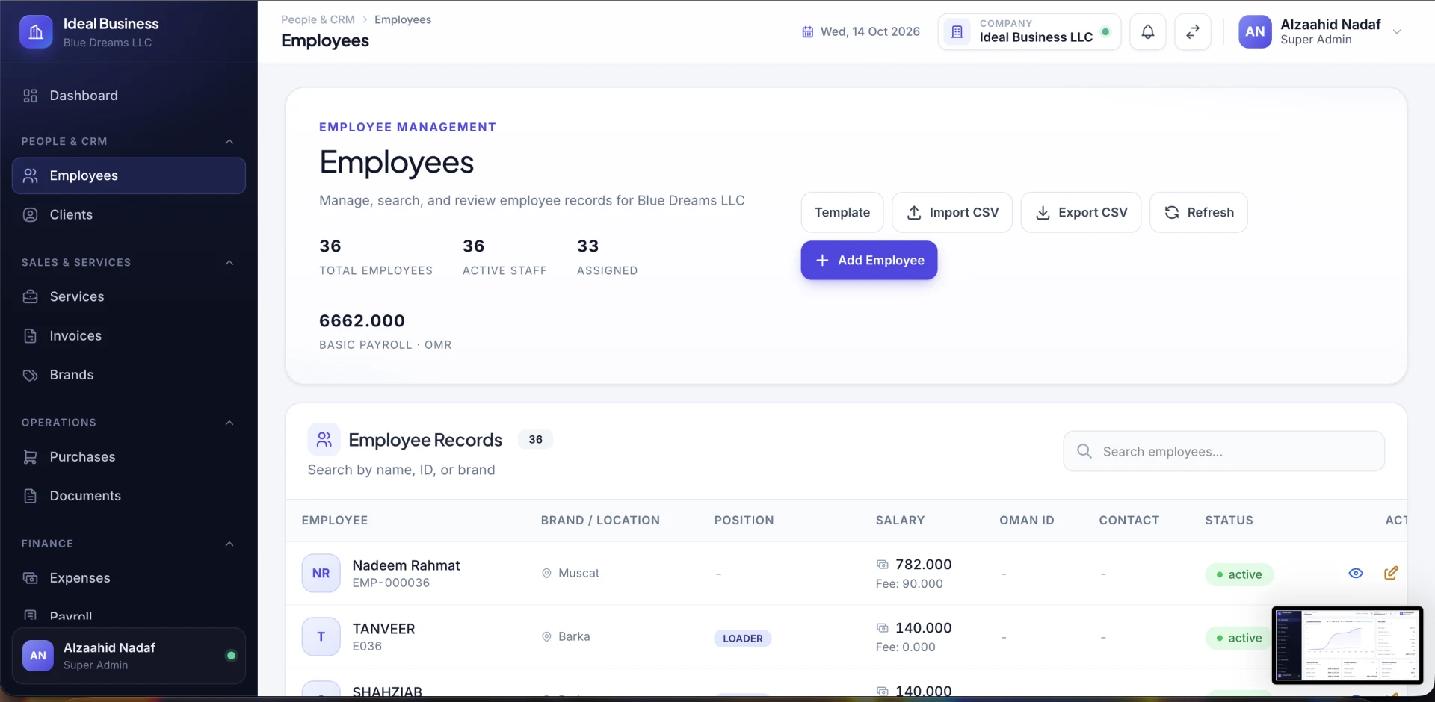Screen dimensions: 1435x702
Task: Click the People & CRM breadcrumb link
Action: pos(318,19)
